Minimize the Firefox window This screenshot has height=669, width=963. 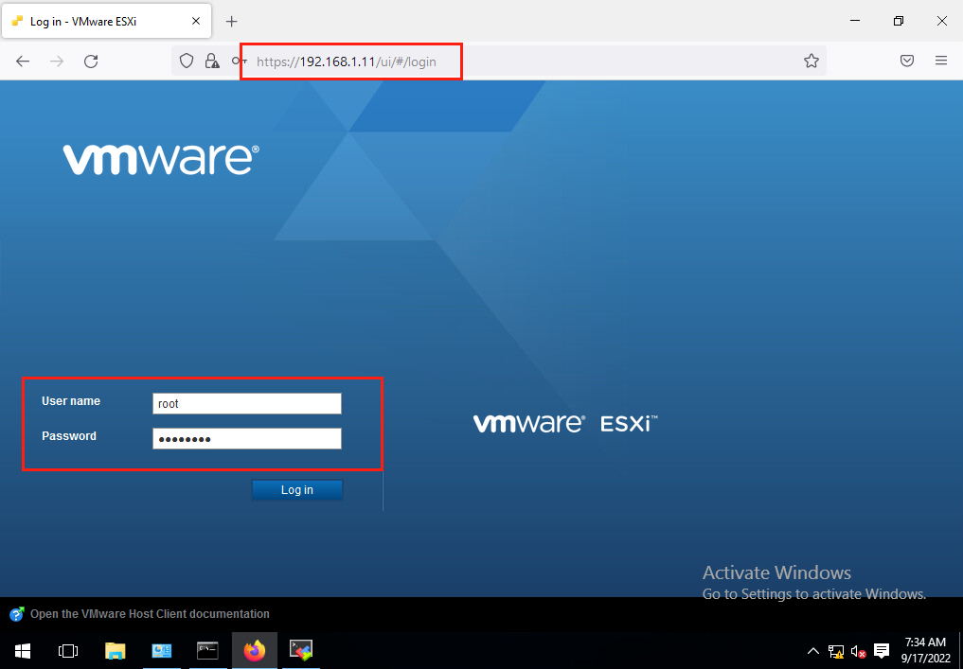coord(855,21)
